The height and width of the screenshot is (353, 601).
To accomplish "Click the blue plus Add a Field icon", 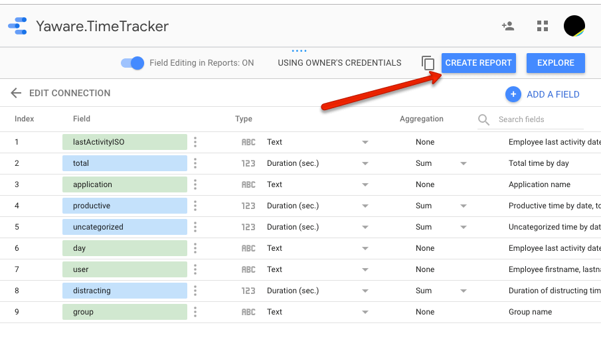I will tap(513, 94).
